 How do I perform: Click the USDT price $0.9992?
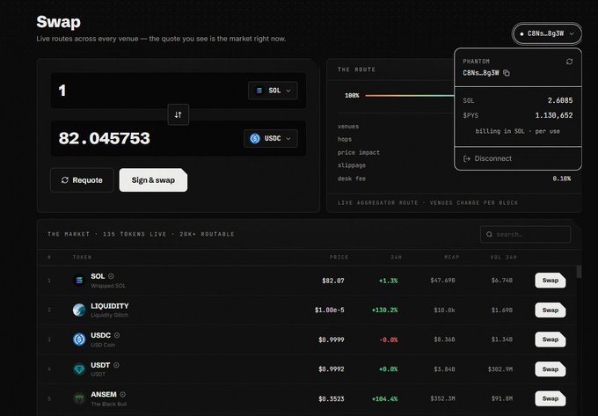click(x=331, y=369)
